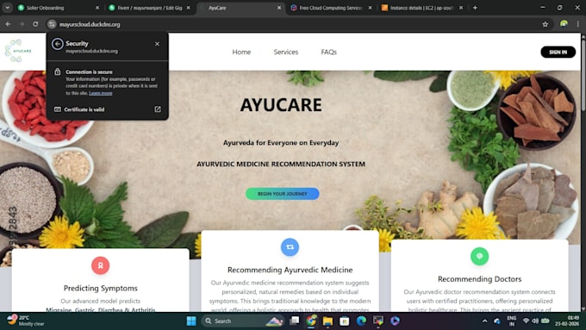Viewport: 586px width, 330px height.
Task: Switch to the Instance details EC2 tab
Action: click(422, 8)
